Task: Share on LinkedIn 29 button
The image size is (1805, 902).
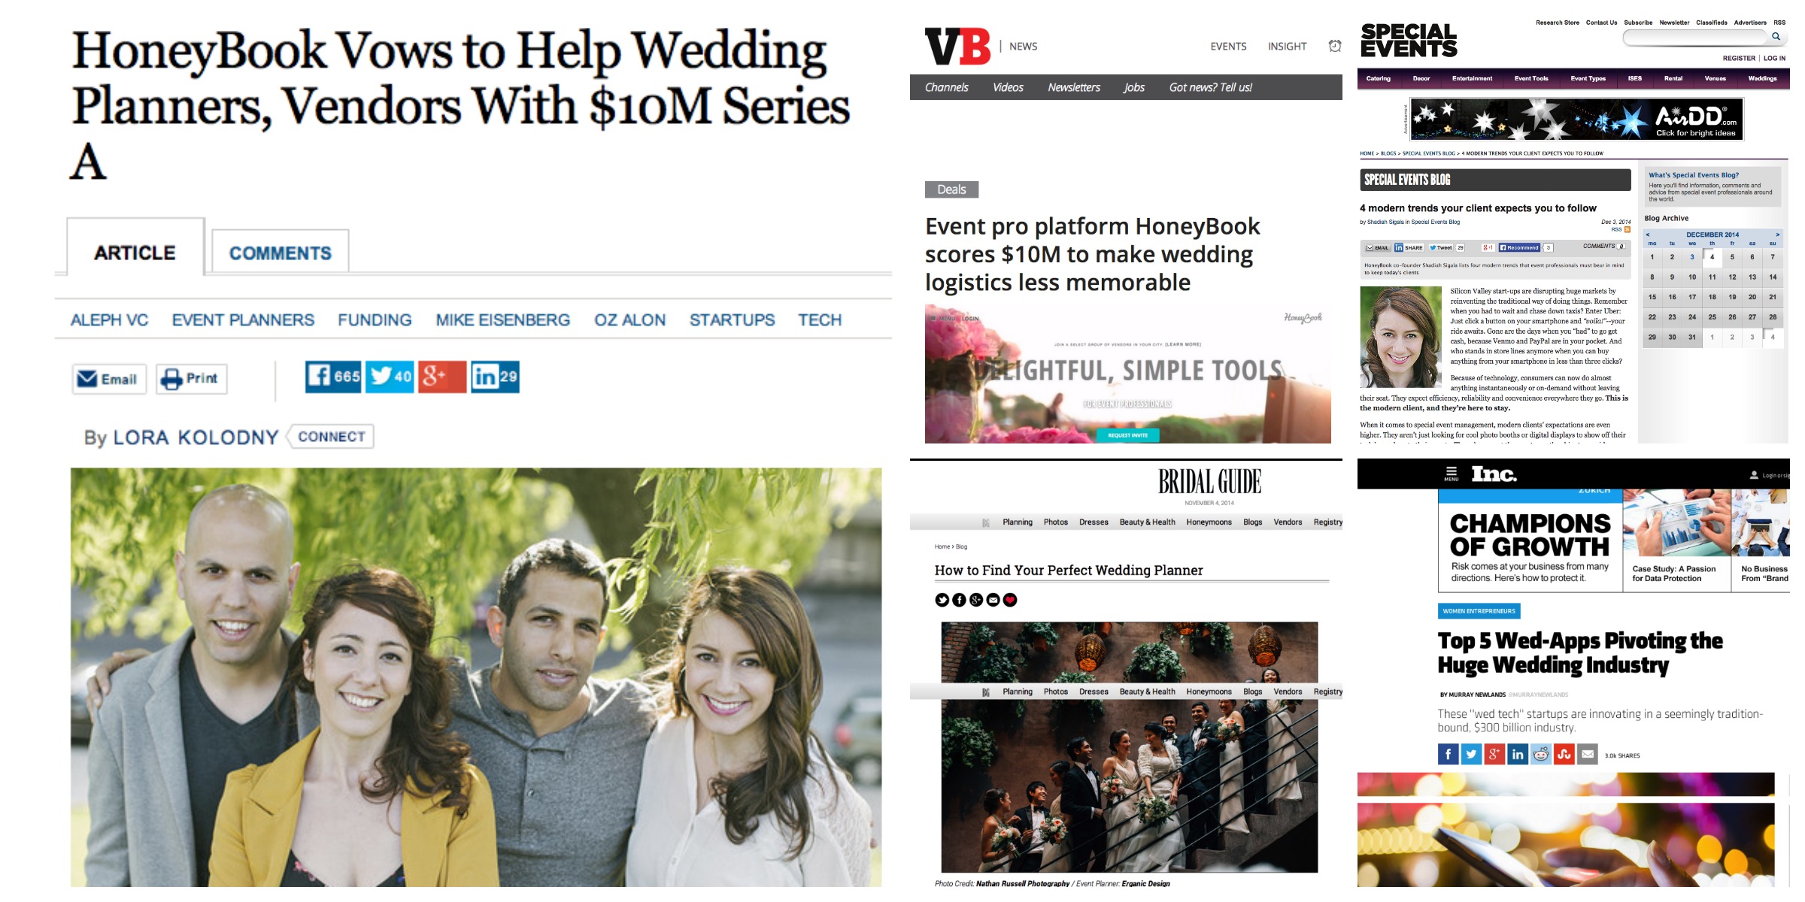Action: (495, 377)
